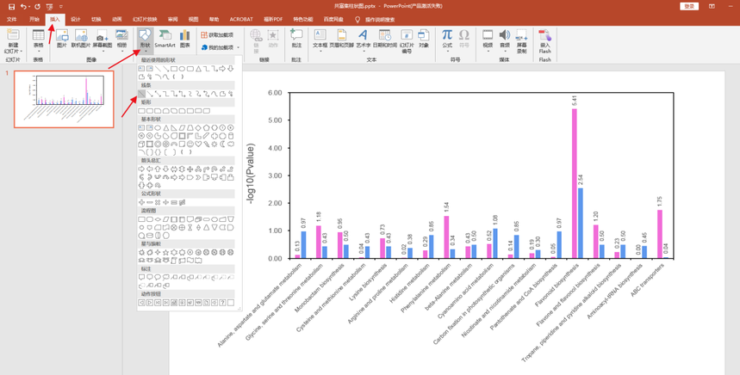
Task: Click the Redo/repeat icon
Action: click(x=37, y=7)
